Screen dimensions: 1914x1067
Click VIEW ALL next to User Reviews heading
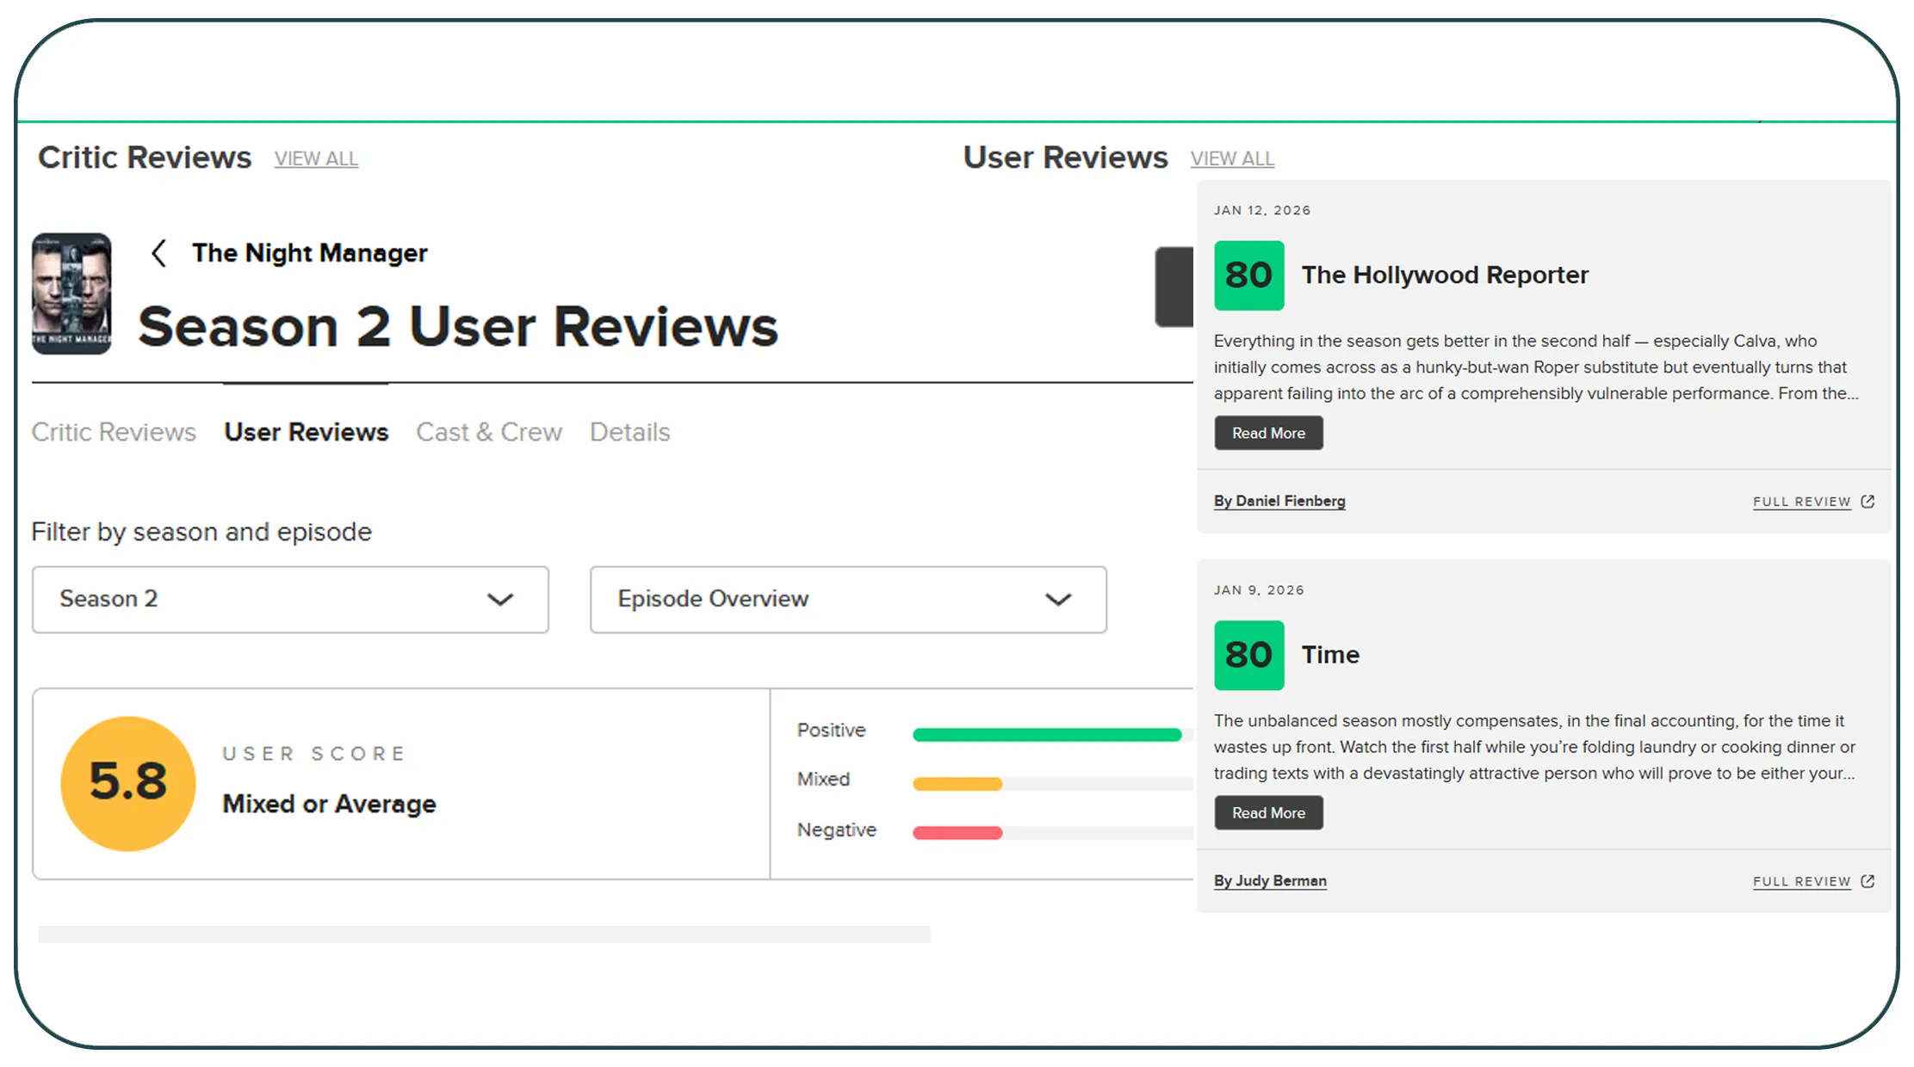pos(1232,159)
